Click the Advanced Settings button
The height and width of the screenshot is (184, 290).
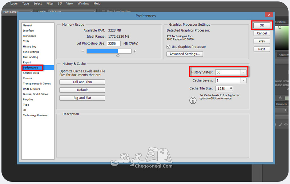pos(185,54)
